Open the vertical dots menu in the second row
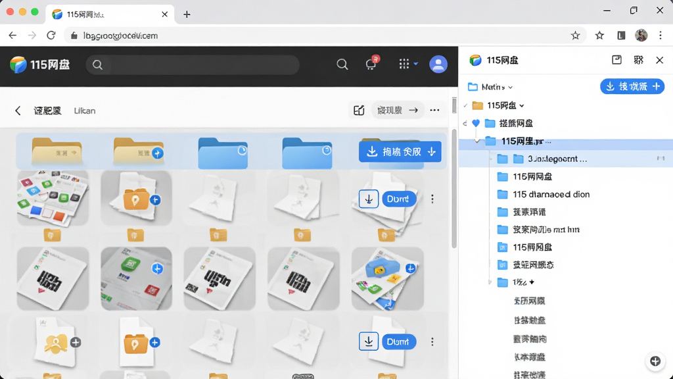The width and height of the screenshot is (673, 379). pyautogui.click(x=432, y=199)
